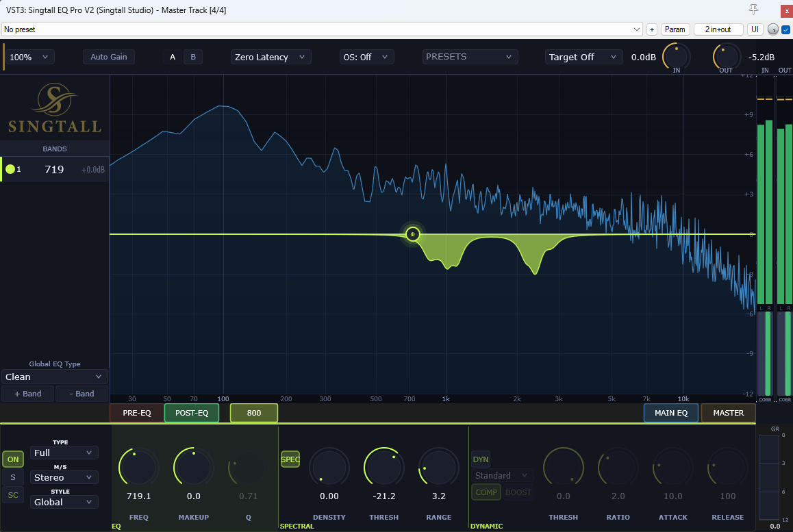Image resolution: width=793 pixels, height=532 pixels.
Task: Click the -21.2 spectral threshold value
Action: click(384, 496)
